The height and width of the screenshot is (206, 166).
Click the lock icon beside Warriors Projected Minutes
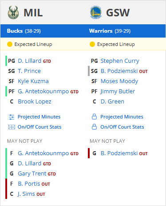point(94,117)
